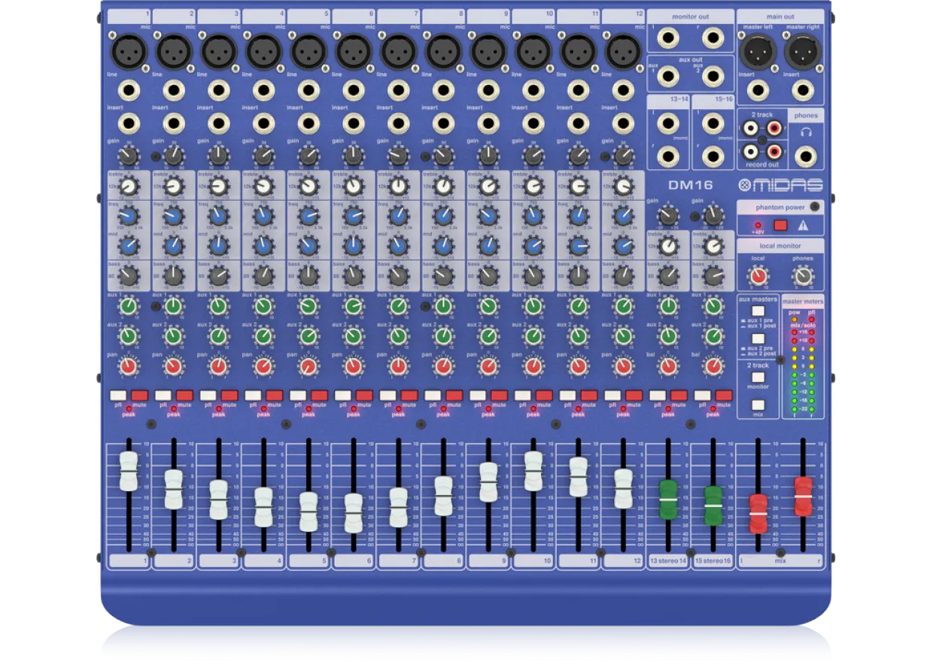This screenshot has height=668, width=933.
Task: Click the aux out 1 jack
Action: [668, 76]
